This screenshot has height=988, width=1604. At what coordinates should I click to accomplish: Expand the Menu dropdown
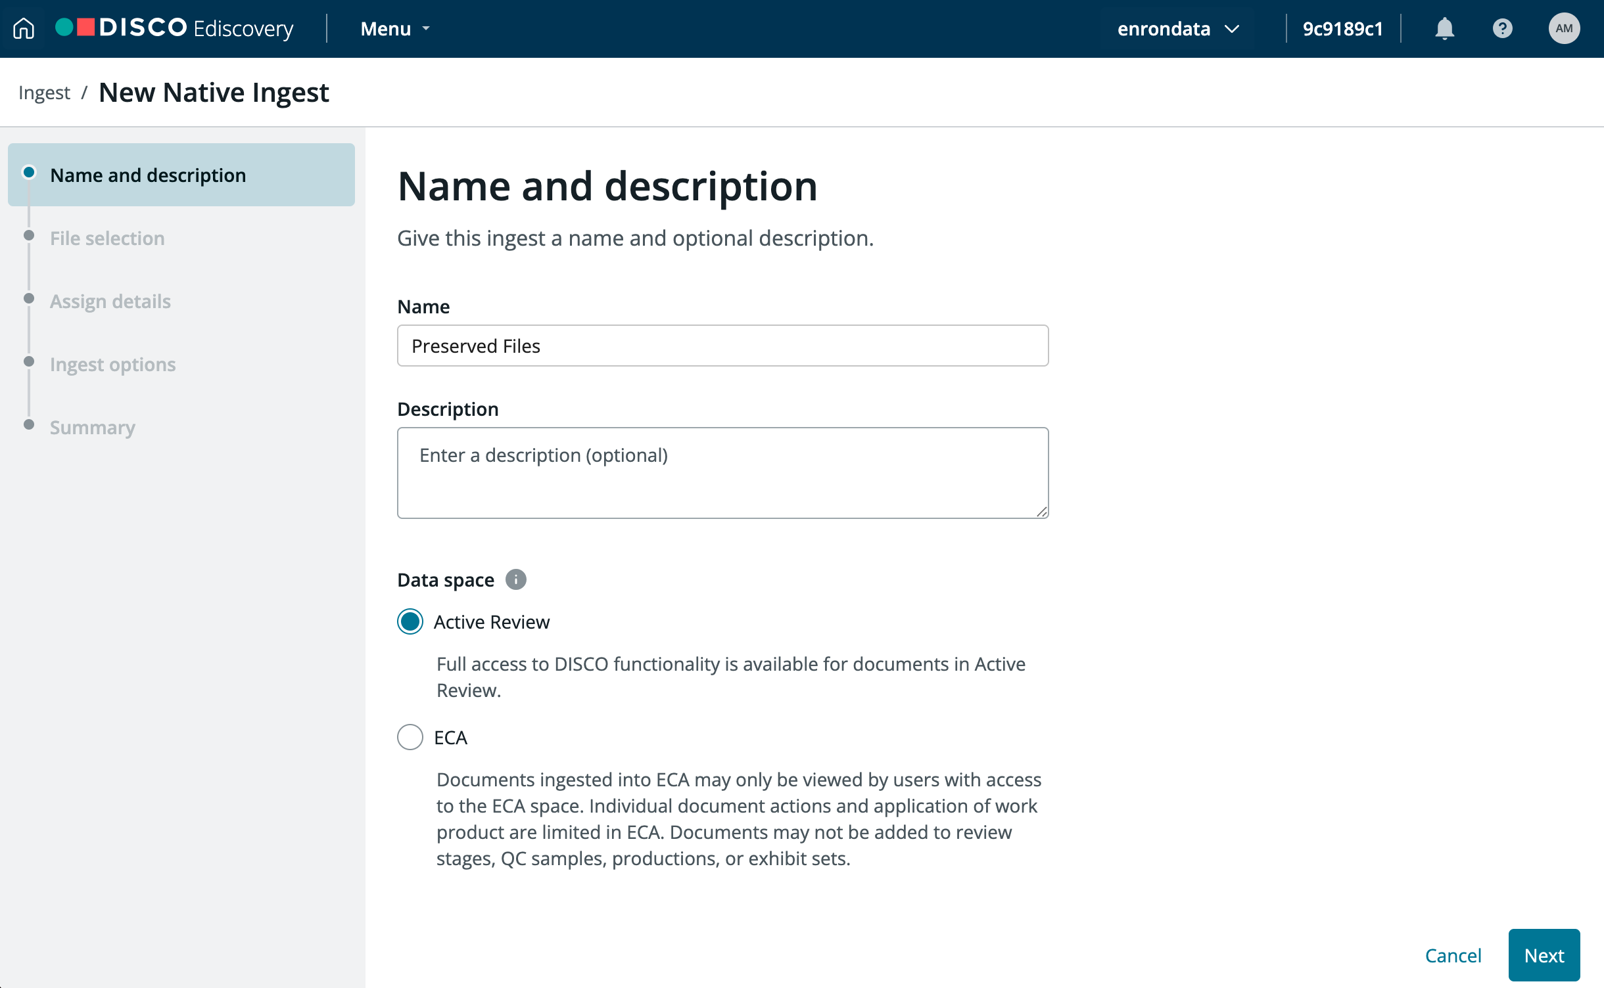(394, 28)
